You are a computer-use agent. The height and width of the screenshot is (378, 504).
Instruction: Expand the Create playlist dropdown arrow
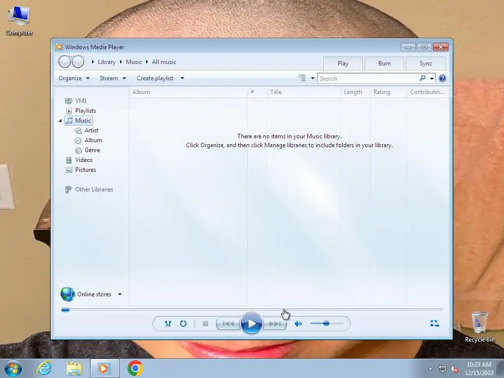182,78
